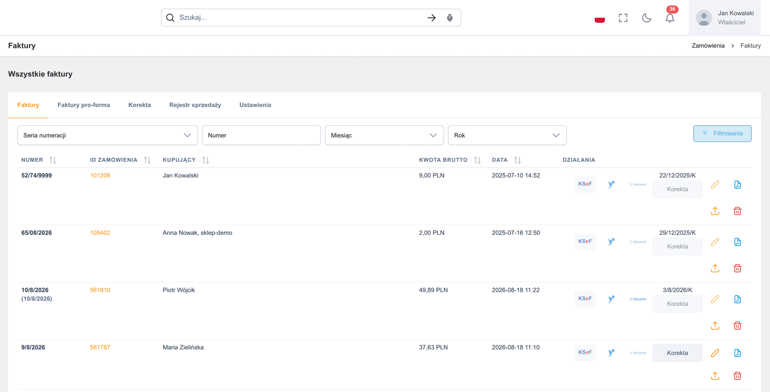The image size is (770, 392).
Task: Click blue bird icon for invoice 65/08/2026
Action: click(x=612, y=242)
